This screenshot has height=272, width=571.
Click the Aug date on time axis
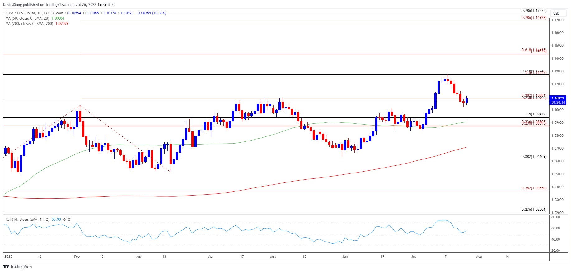[x=479, y=256]
